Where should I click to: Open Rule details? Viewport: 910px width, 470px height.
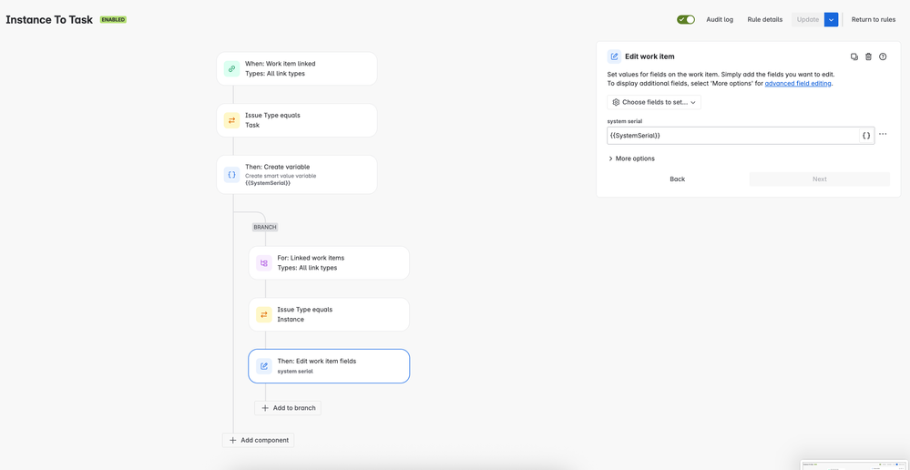pos(764,20)
